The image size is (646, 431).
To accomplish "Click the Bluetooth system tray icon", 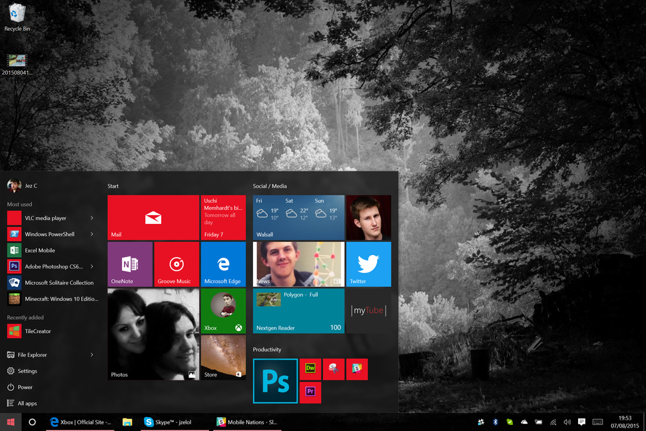I will click(495, 422).
